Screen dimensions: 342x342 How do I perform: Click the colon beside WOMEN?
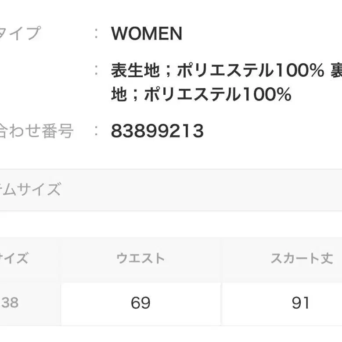[x=96, y=34]
